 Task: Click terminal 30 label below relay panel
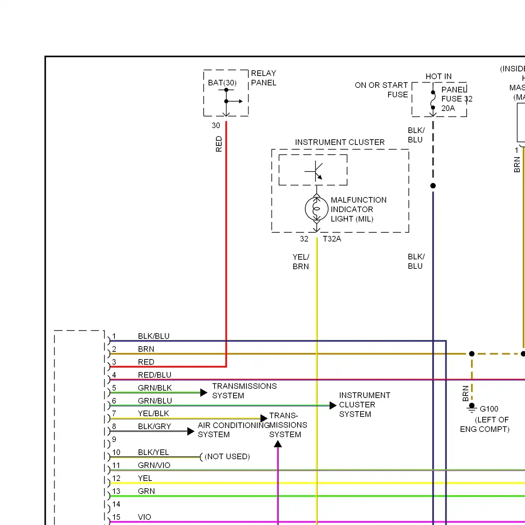coord(216,125)
